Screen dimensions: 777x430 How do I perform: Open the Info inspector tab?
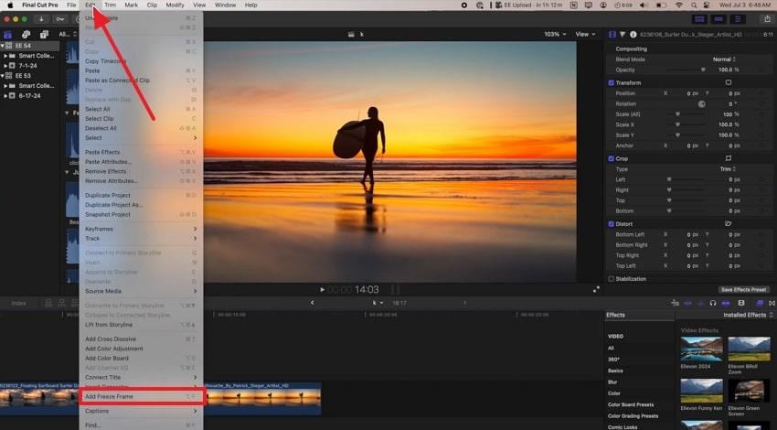[633, 34]
